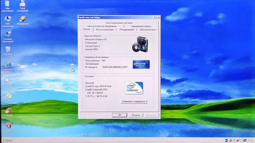The width and height of the screenshot is (255, 143).
Task: Select the CCleaner desktop icon
Action: [8, 112]
